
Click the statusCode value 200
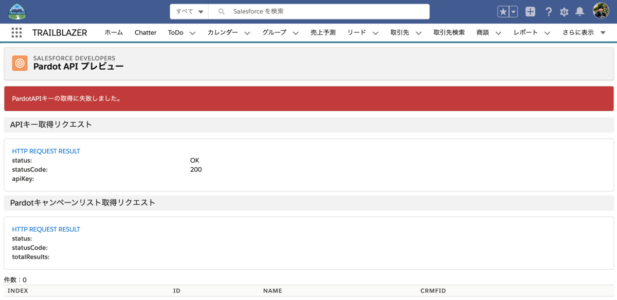click(196, 169)
